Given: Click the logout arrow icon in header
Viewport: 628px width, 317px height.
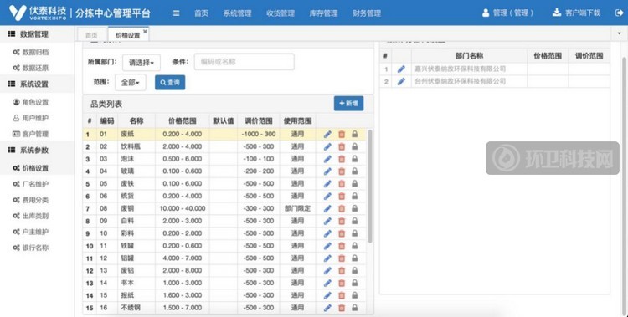Looking at the screenshot, I should pos(619,13).
